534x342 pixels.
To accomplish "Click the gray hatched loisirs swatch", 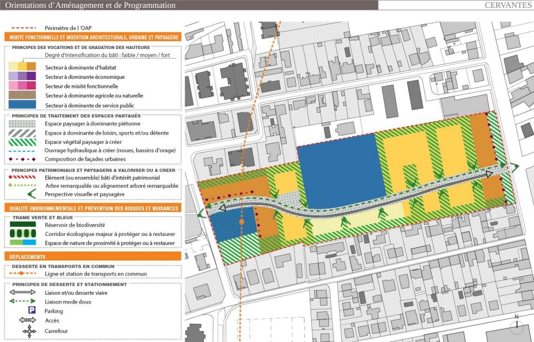I will coord(22,133).
